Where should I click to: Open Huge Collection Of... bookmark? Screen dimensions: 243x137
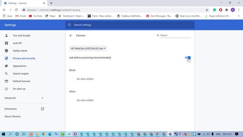tap(218, 16)
